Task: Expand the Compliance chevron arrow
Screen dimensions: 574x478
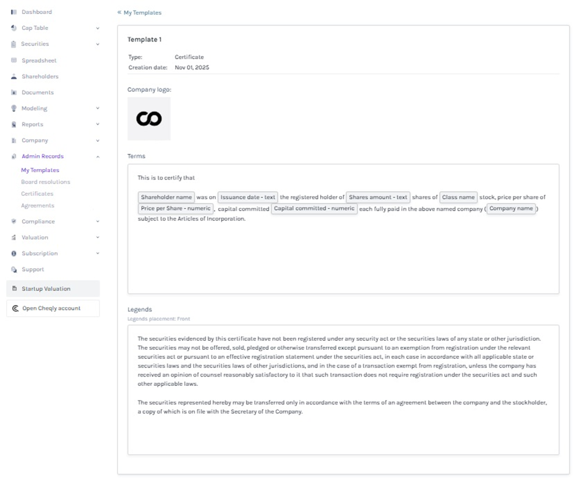Action: 98,222
